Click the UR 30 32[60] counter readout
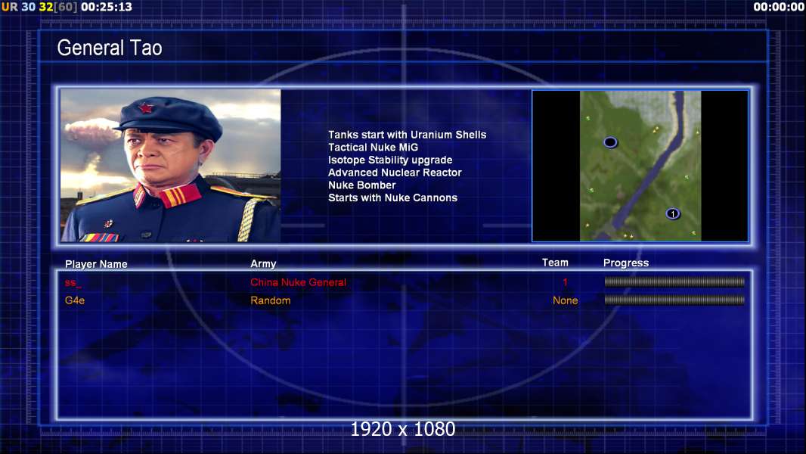This screenshot has height=454, width=806. (39, 7)
